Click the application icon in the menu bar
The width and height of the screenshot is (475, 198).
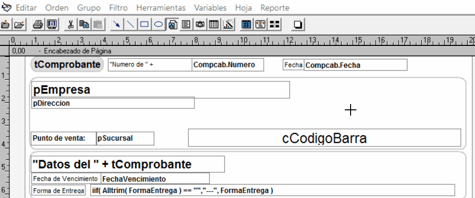pyautogui.click(x=6, y=7)
